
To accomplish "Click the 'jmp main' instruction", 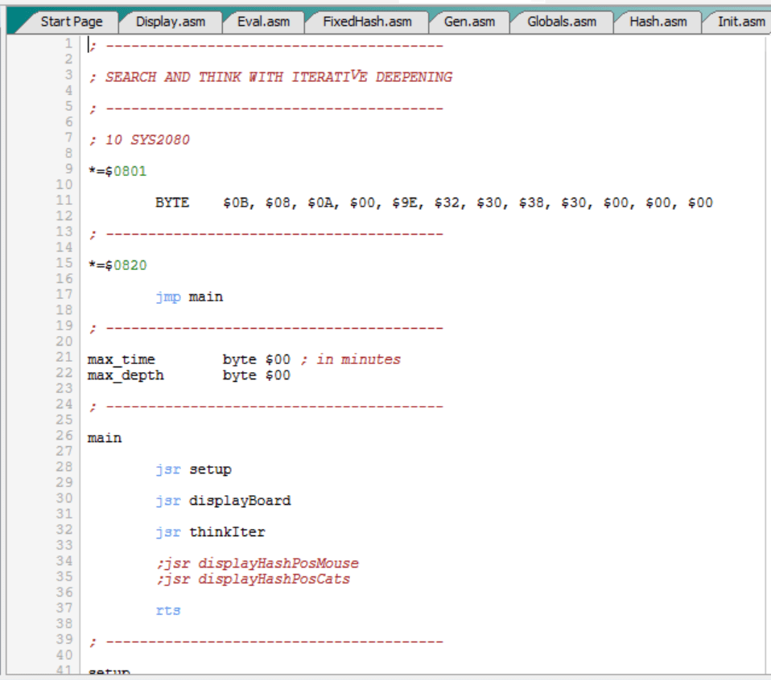I will 189,297.
